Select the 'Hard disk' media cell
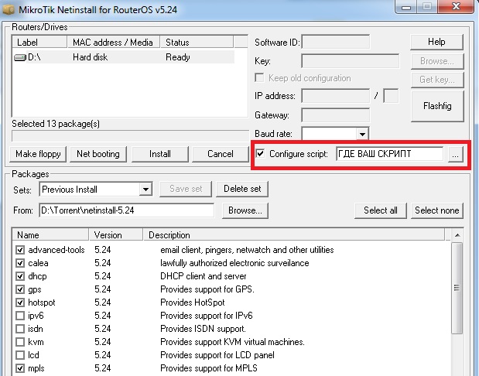This screenshot has height=376, width=479. (90, 57)
